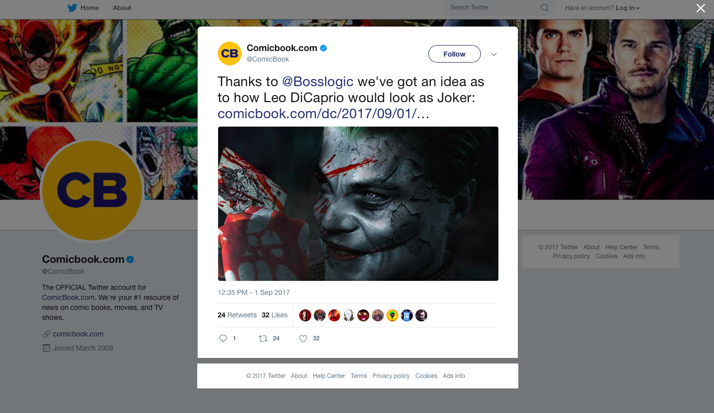Screen dimensions: 714x413
Task: Click the first liker avatar in the row
Action: coord(305,315)
